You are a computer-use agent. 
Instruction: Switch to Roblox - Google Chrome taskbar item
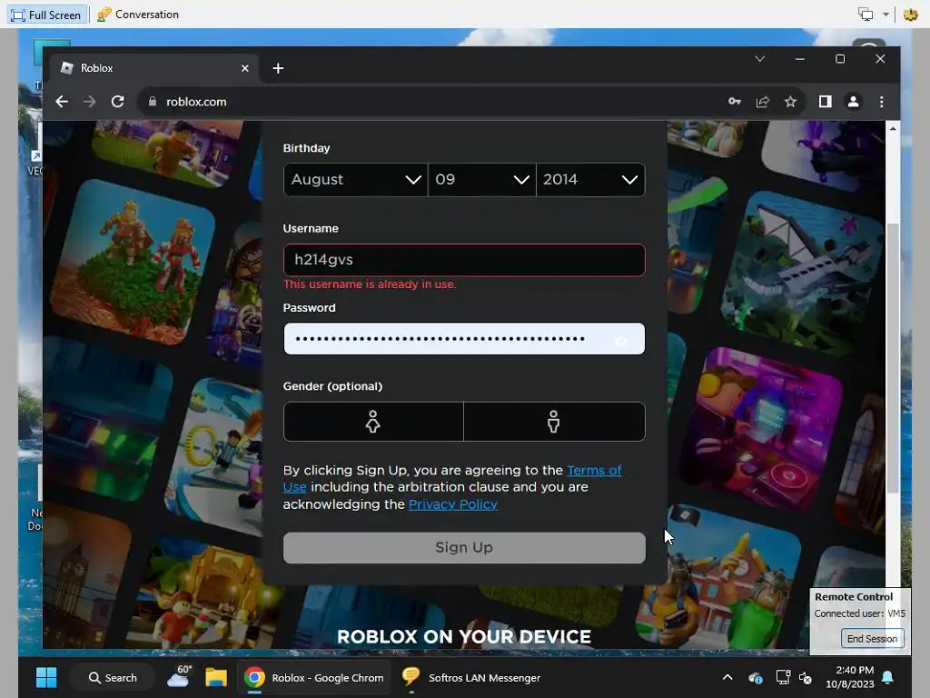[x=314, y=677]
